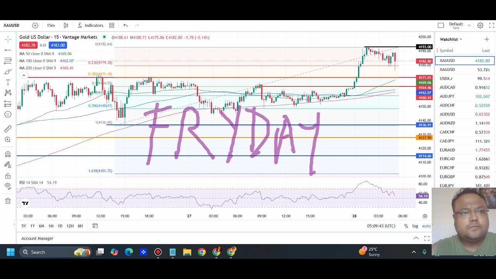This screenshot has height=279, width=496.
Task: Toggle stay-in-drawing-mode pencil lock icon
Action: (8, 165)
